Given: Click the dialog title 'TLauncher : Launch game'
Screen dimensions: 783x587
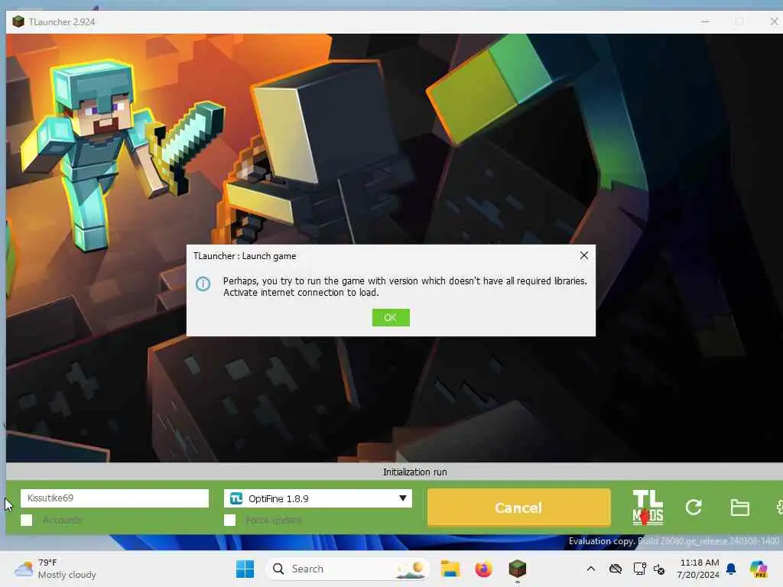Looking at the screenshot, I should (x=245, y=256).
